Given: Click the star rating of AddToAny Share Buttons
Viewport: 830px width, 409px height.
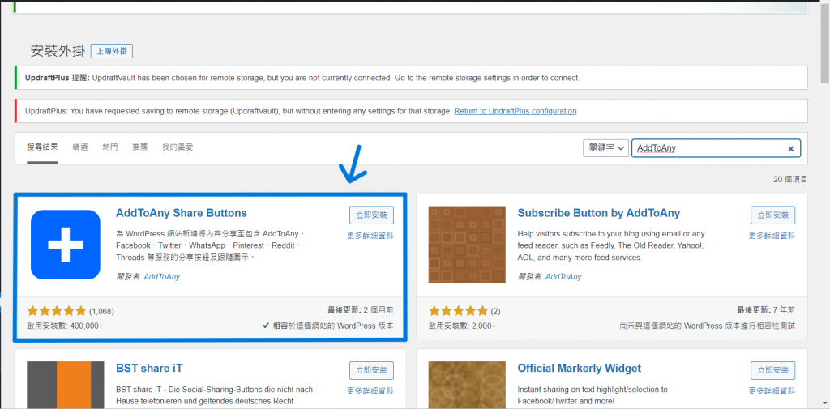Looking at the screenshot, I should (57, 311).
